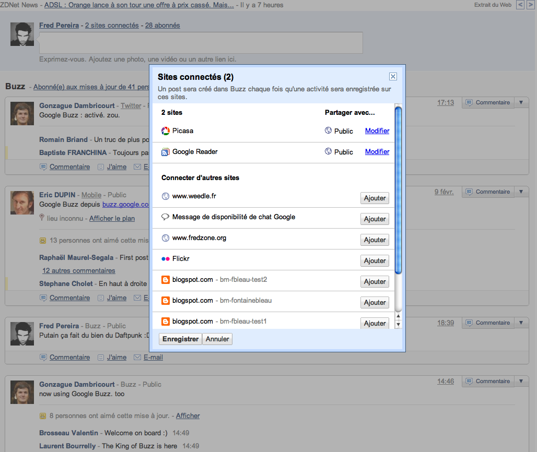Open the options arrow on the 14:46 post
537x452 pixels.
[521, 382]
